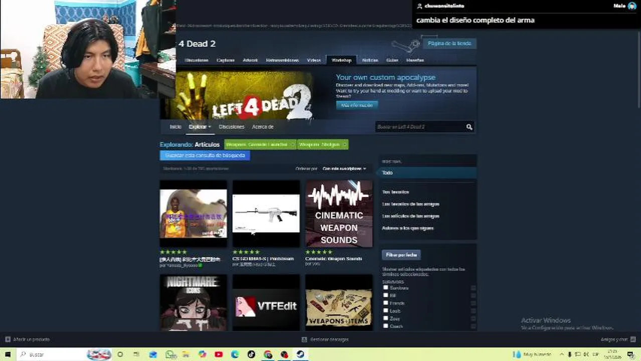The height and width of the screenshot is (361, 641).
Task: Check the Bill tag checkbox
Action: pos(386,295)
